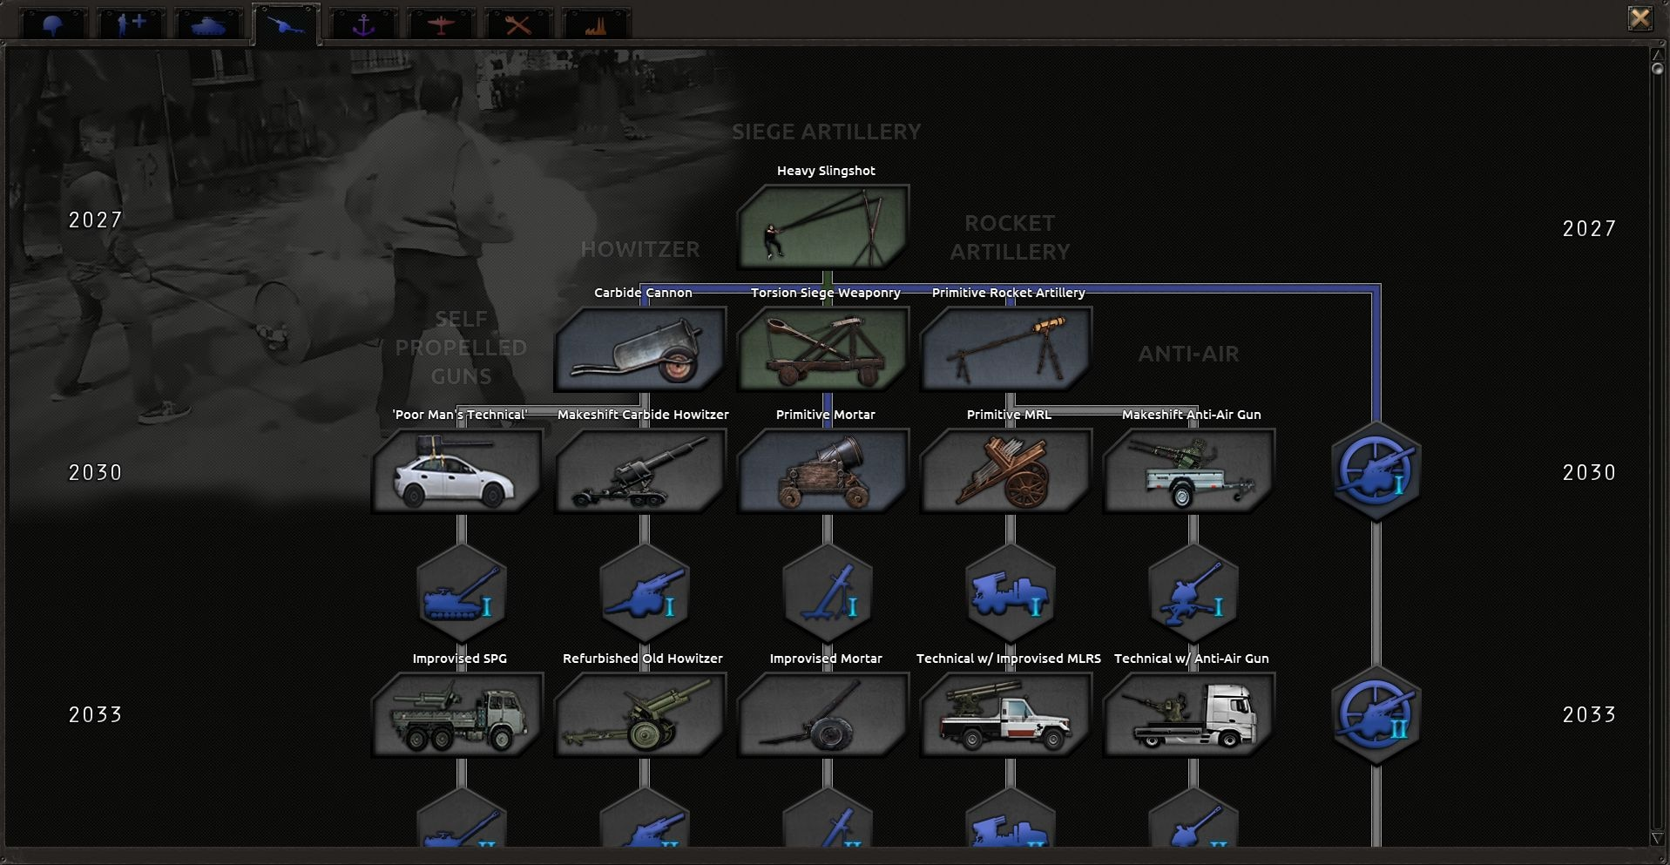Select the 2030 artillery targeting I hexagon
The image size is (1670, 865).
click(1376, 471)
